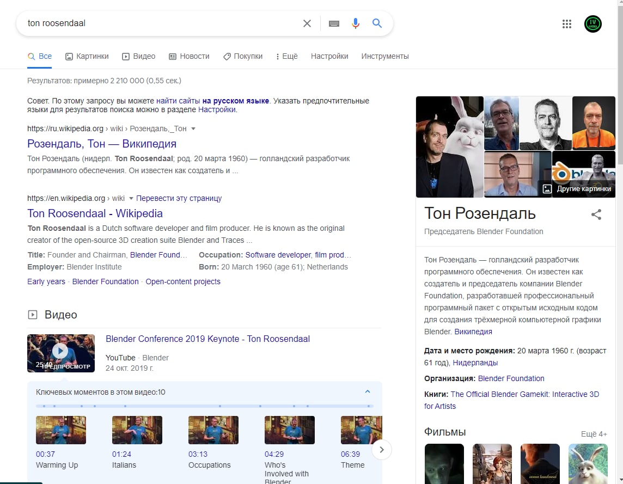Viewport: 623px width, 484px height.
Task: Open Ton Roosendaal - Wikipedia result
Action: pyautogui.click(x=95, y=213)
